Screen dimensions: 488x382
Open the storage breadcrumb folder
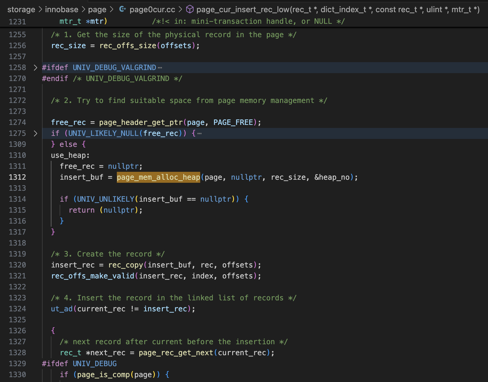(x=21, y=10)
